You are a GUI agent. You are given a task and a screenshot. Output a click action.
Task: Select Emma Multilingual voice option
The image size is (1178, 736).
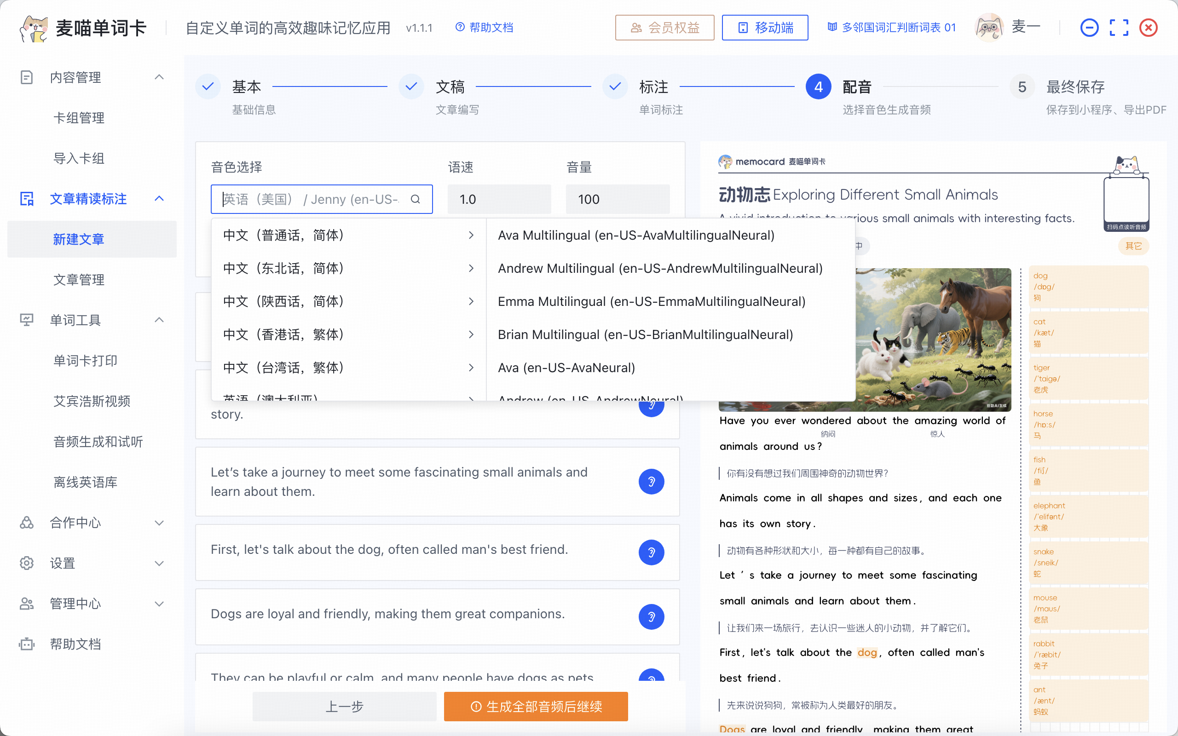[x=651, y=302]
